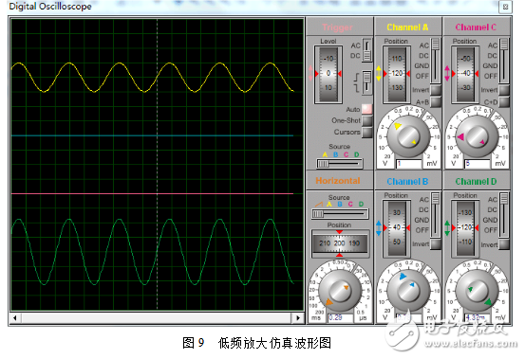Click the Channel D voltage scale knob

tap(477, 291)
